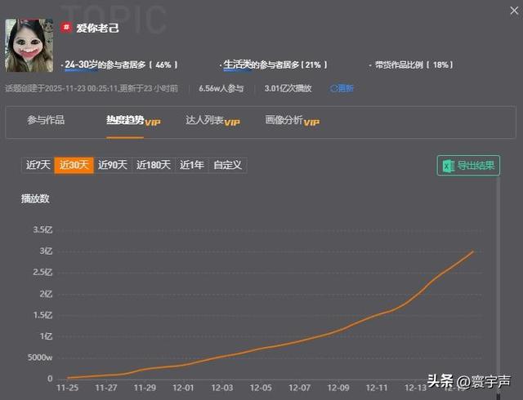Choose the 近90天 time range
Viewport: 523px width, 400px height.
coord(113,165)
